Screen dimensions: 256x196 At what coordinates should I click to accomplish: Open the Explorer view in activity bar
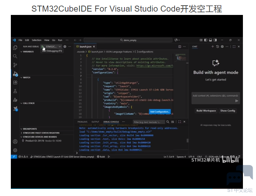[15, 48]
